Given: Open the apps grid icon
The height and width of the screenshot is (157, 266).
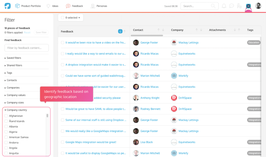Looking at the screenshot, I should [x=248, y=6].
